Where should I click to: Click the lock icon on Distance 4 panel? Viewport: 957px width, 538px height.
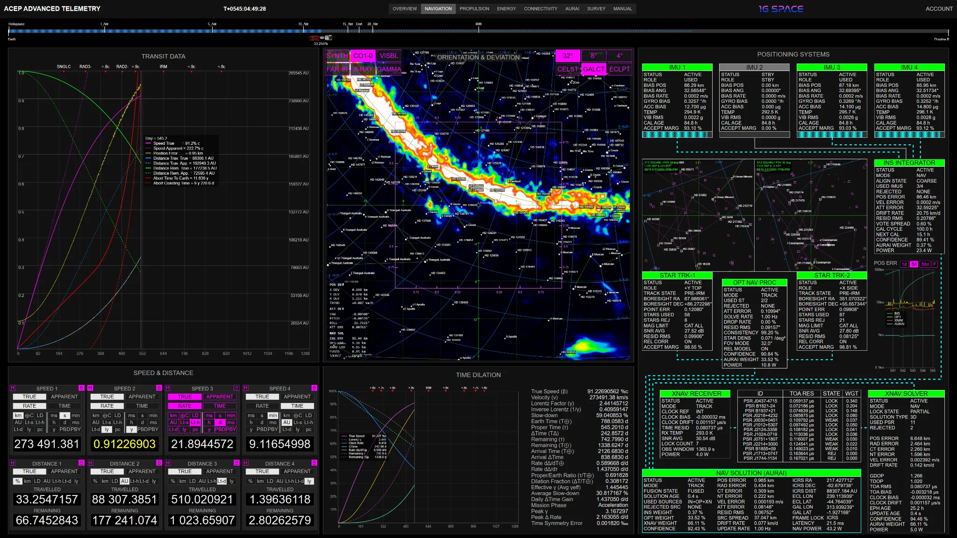click(314, 463)
